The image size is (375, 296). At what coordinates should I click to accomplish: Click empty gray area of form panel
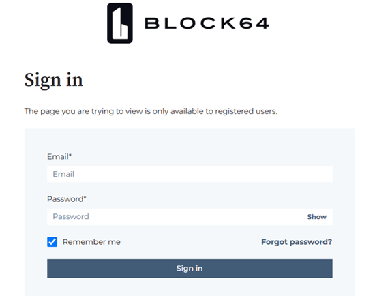[x=190, y=141]
